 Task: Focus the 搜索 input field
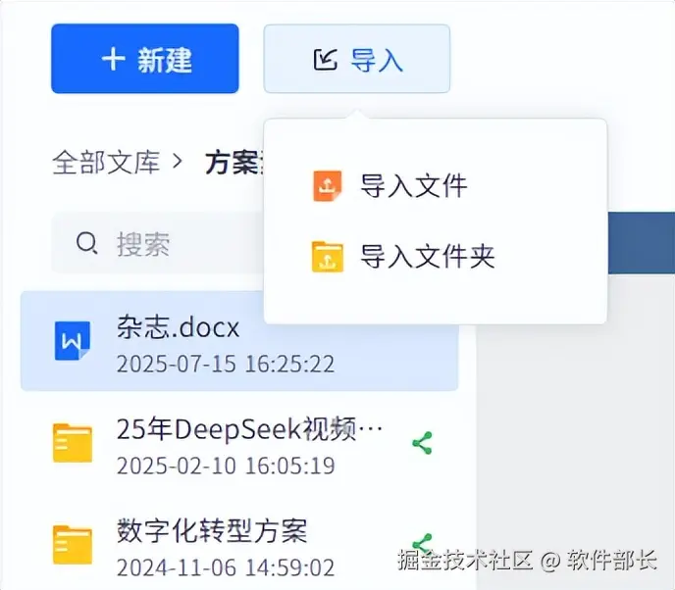coord(158,243)
